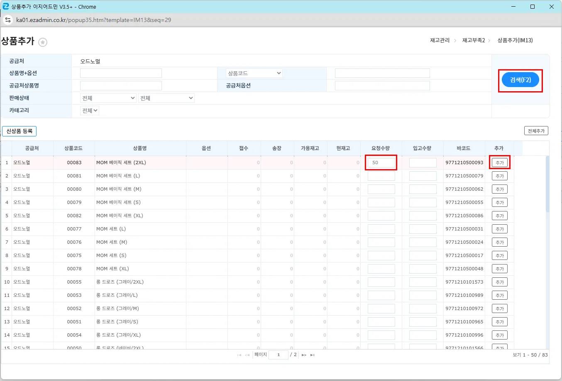The image size is (562, 381).
Task: Click 요청수량 field for MOM 세트 (L)
Action: point(381,229)
